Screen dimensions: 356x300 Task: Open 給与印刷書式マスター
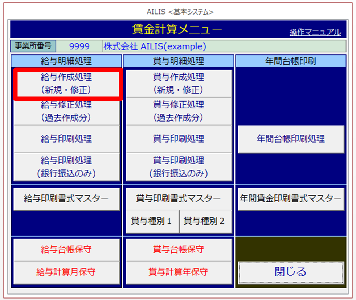(x=66, y=199)
